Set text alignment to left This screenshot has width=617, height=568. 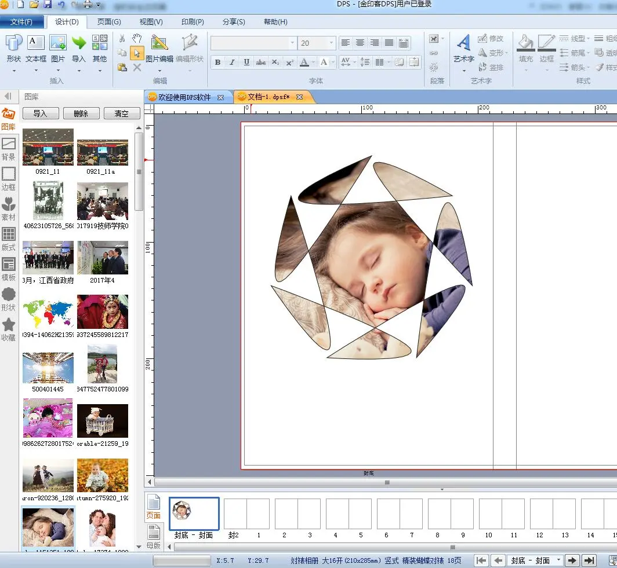click(346, 43)
